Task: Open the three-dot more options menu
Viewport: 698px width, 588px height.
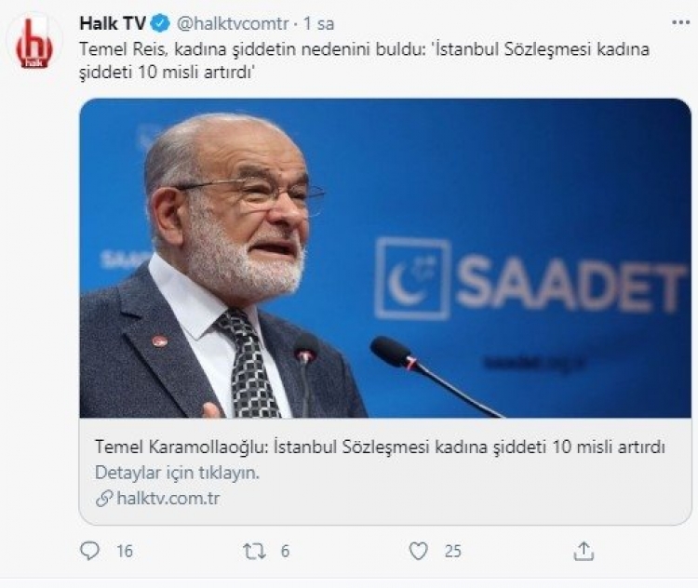Action: 681,21
